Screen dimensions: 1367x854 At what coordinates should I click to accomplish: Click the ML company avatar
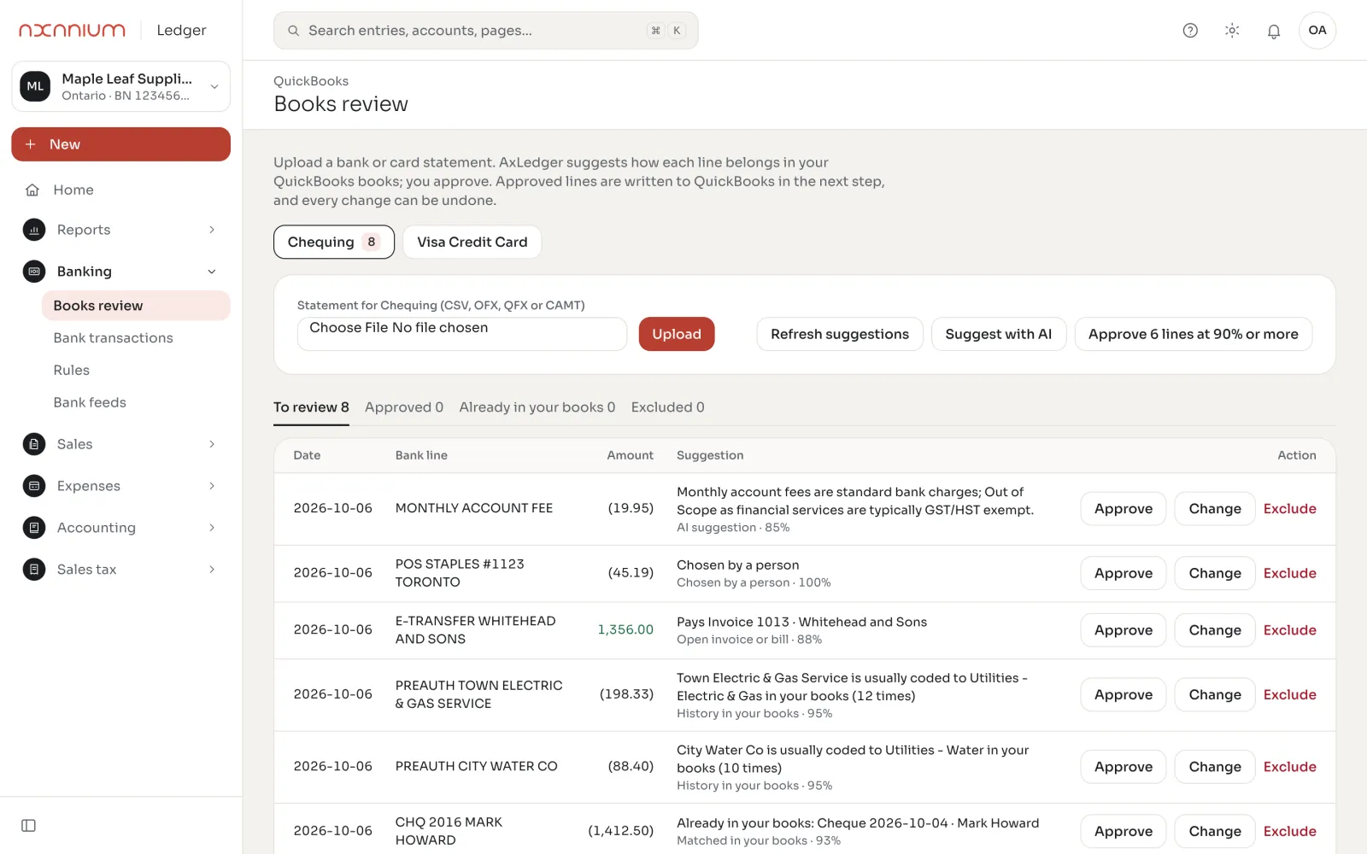(x=35, y=86)
